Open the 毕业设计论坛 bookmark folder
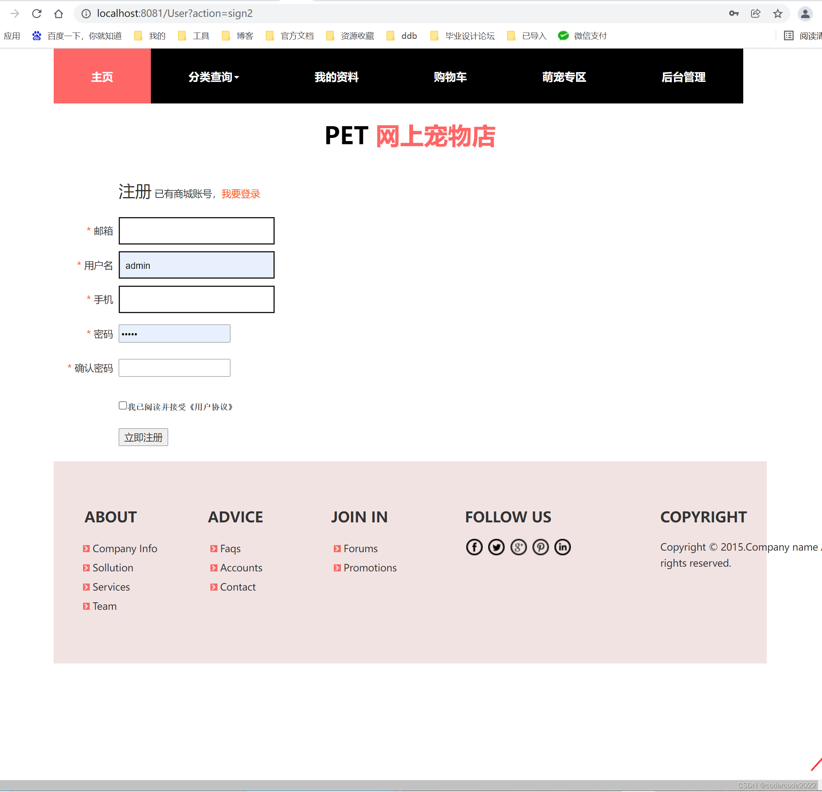Viewport: 822px width, 792px height. 462,36
